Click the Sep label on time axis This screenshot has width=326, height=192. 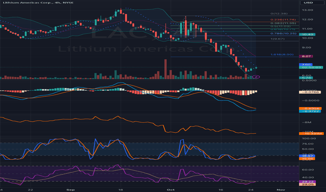[70, 190]
